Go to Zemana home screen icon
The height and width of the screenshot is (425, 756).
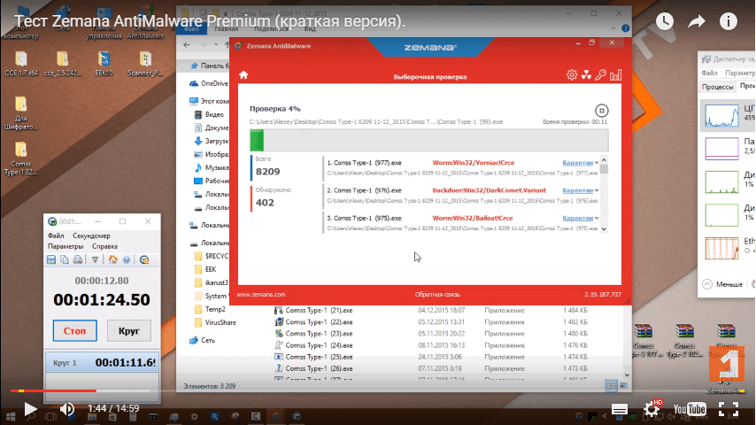pyautogui.click(x=243, y=74)
